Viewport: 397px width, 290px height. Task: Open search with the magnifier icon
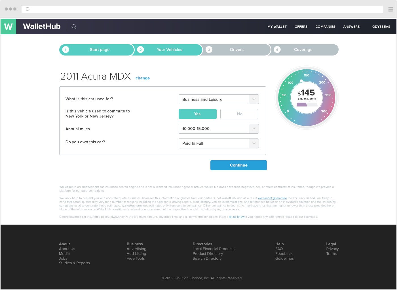coord(74,27)
